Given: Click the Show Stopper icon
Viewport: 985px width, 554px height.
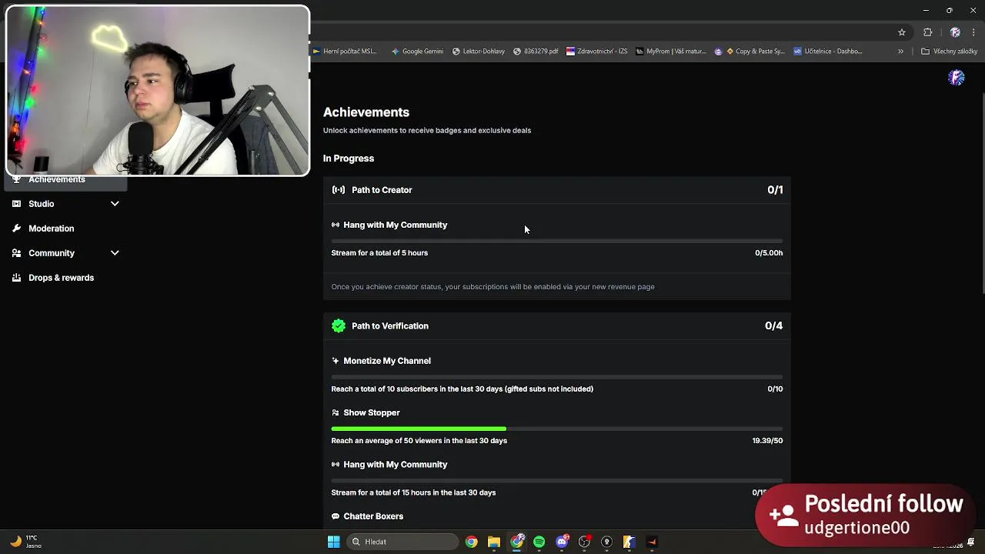Looking at the screenshot, I should pos(336,413).
